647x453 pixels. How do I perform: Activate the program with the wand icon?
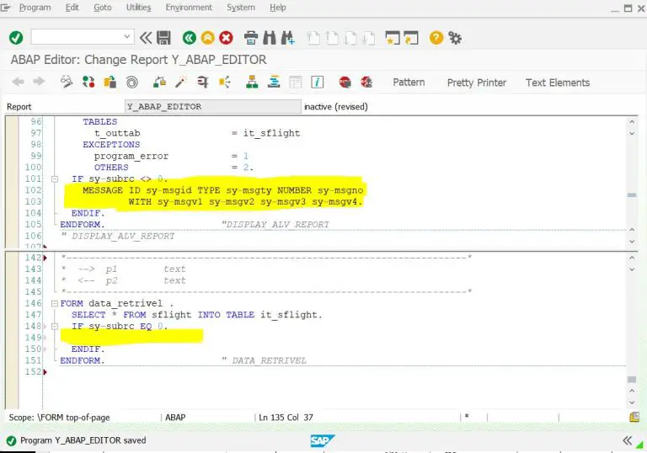click(x=181, y=82)
